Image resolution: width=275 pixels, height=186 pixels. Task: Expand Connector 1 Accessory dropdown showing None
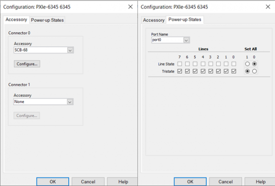(x=44, y=102)
